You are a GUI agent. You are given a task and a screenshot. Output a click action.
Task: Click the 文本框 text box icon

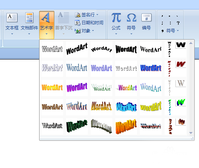point(12,18)
